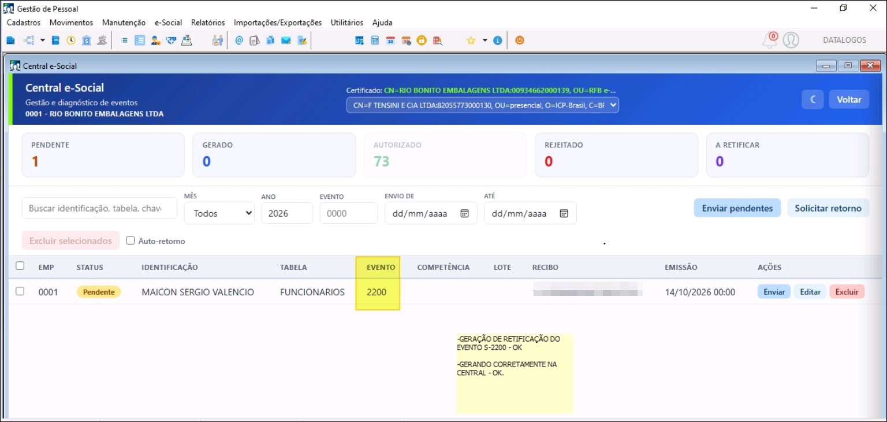Click the Enviar pendentes button
The image size is (887, 422).
pos(737,208)
